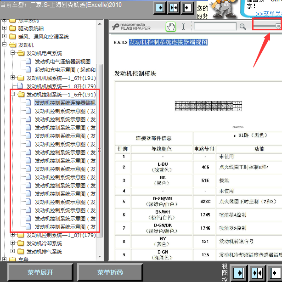Image resolution: width=282 pixels, height=282 pixels.
Task: Select the FlashPaper hand pan tool
Action: pyautogui.click(x=170, y=27)
